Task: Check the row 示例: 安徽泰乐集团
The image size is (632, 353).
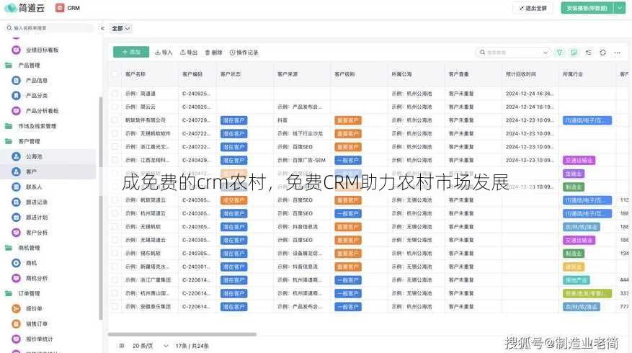Action: click(x=115, y=307)
